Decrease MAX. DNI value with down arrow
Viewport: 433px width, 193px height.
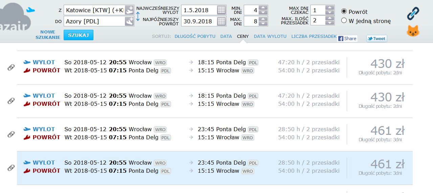[x=264, y=24]
